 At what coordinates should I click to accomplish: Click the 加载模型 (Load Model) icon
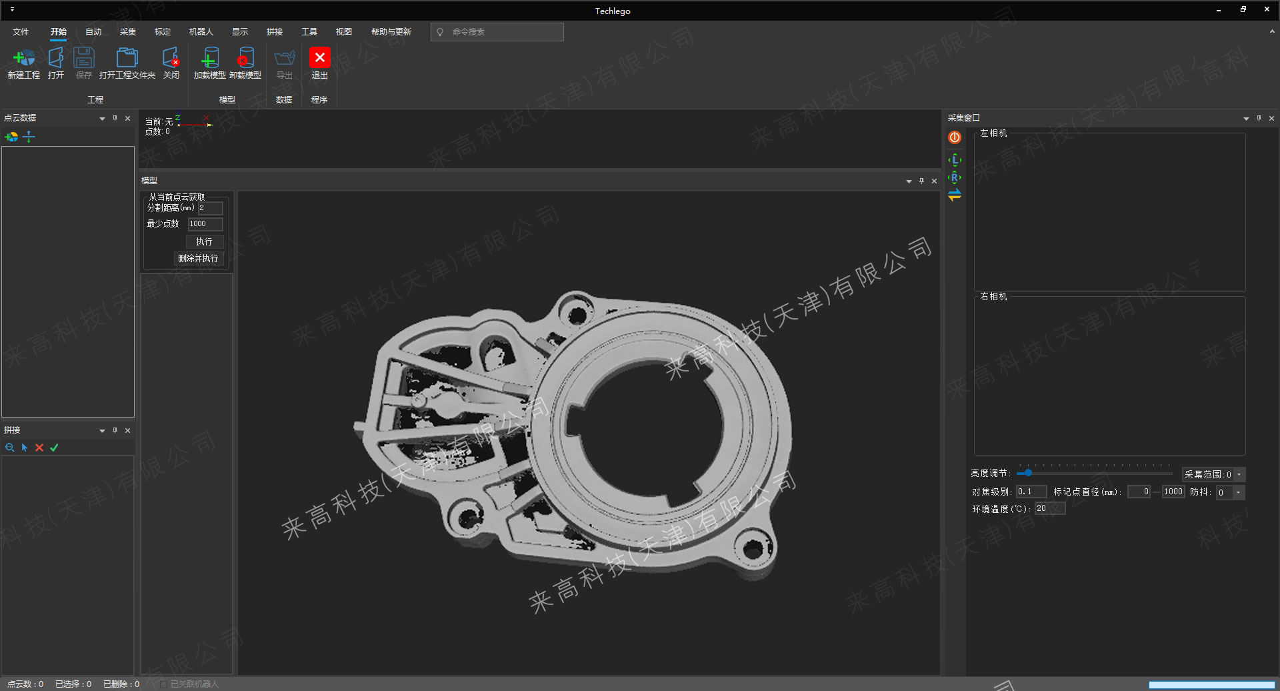pos(209,59)
